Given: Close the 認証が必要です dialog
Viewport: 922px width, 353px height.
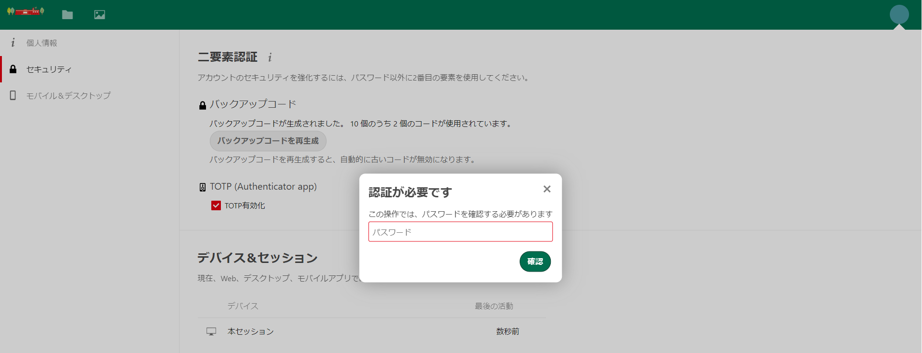Looking at the screenshot, I should 546,189.
